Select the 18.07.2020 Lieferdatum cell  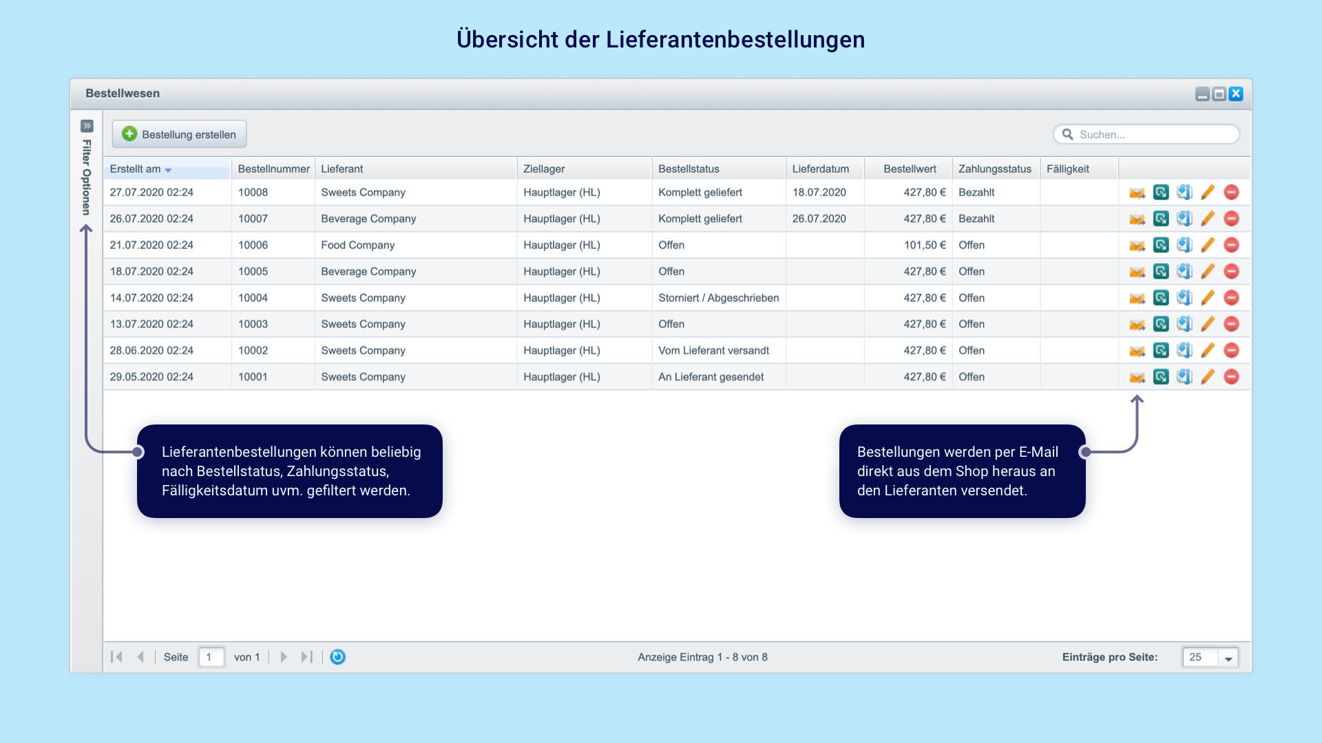825,193
